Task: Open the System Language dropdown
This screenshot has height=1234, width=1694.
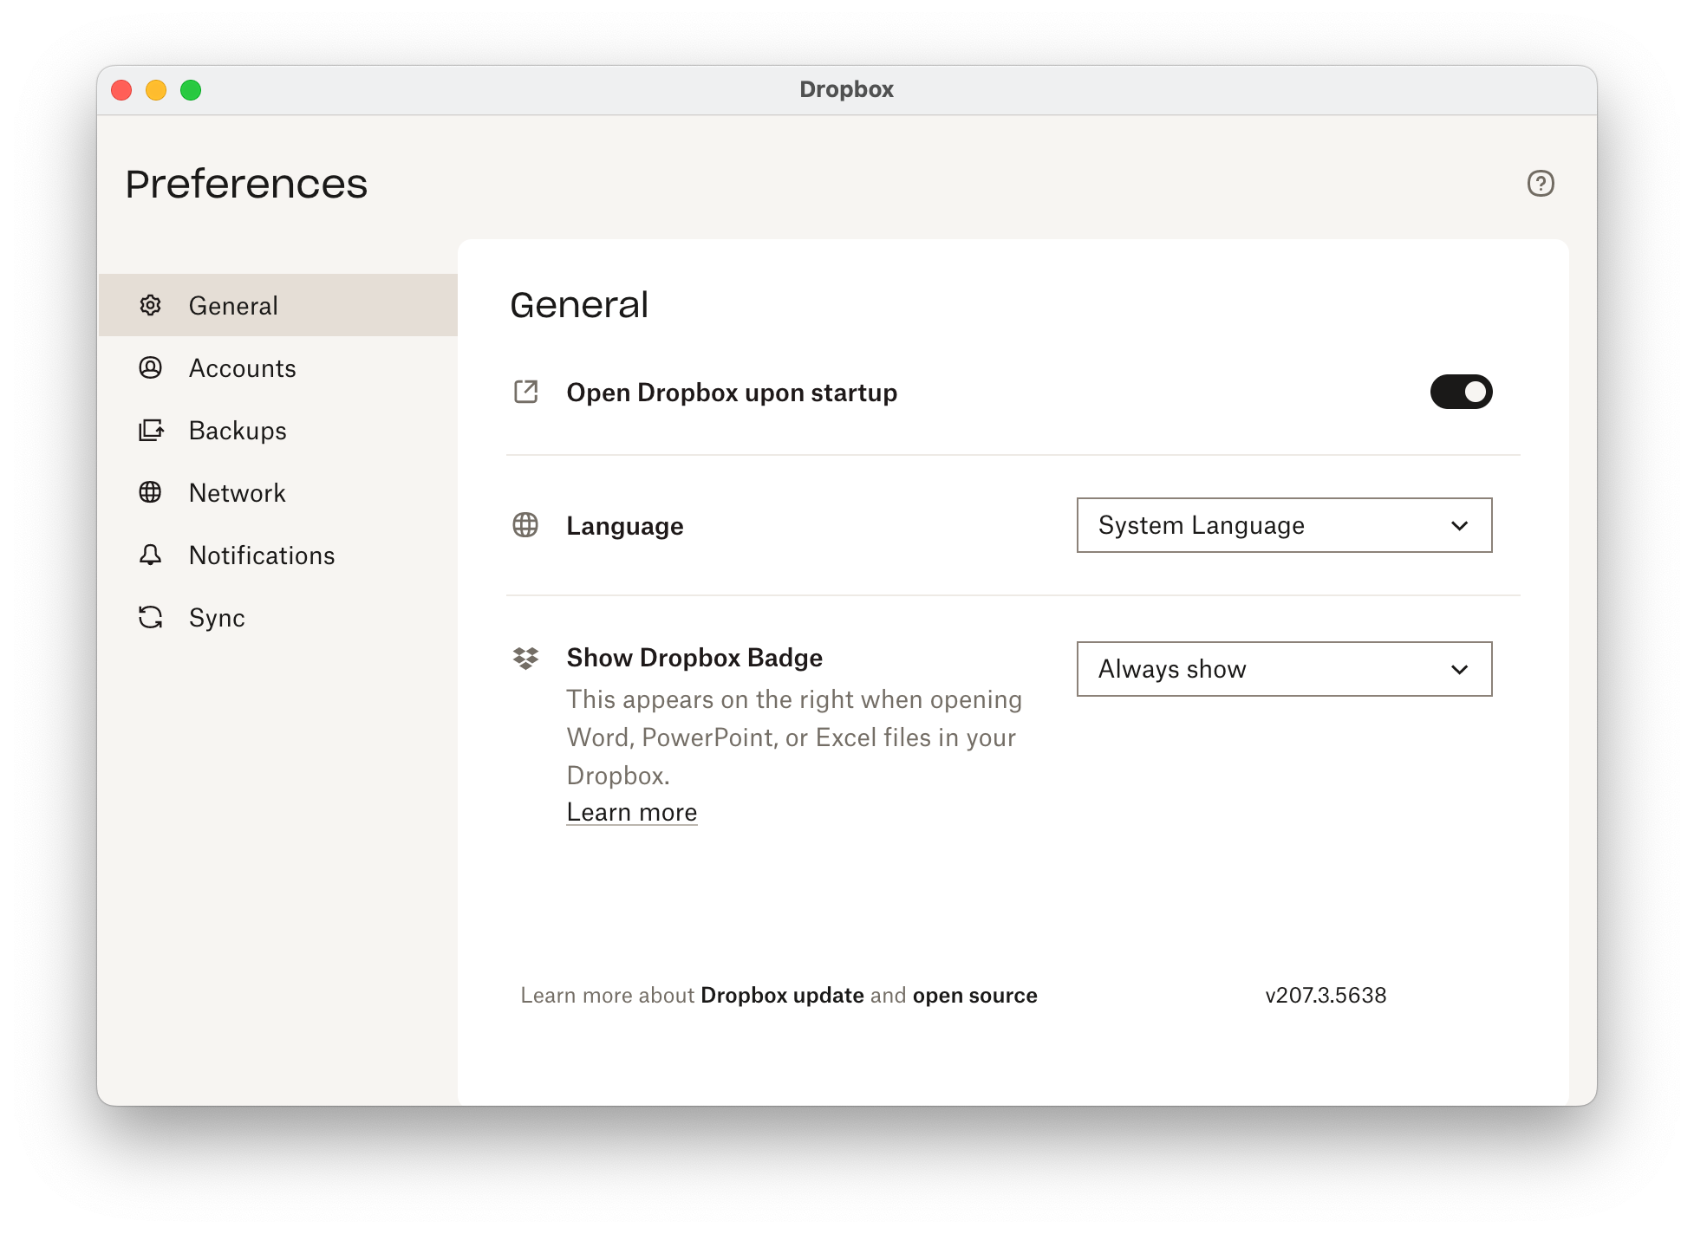Action: (x=1283, y=525)
